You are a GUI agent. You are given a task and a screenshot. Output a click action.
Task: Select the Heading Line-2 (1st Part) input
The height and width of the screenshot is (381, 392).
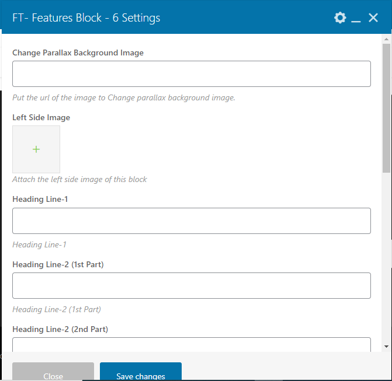191,286
